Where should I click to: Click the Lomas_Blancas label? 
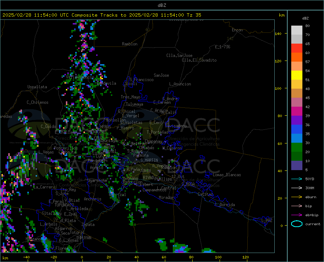[x=227, y=175]
